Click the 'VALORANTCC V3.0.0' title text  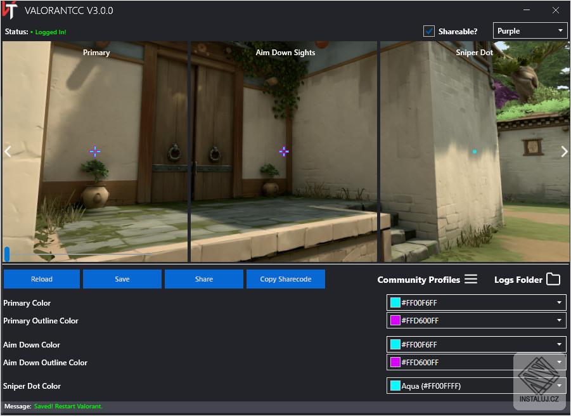(x=69, y=11)
